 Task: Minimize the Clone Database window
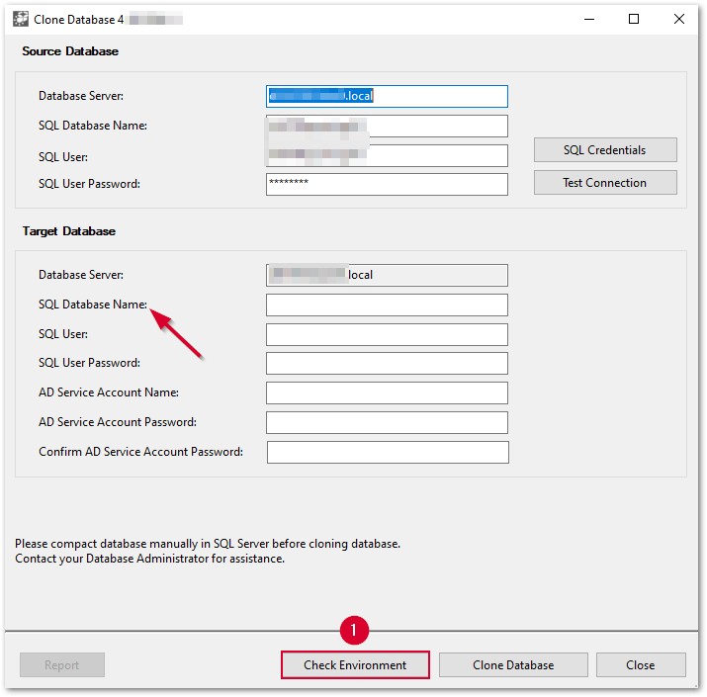coord(589,19)
